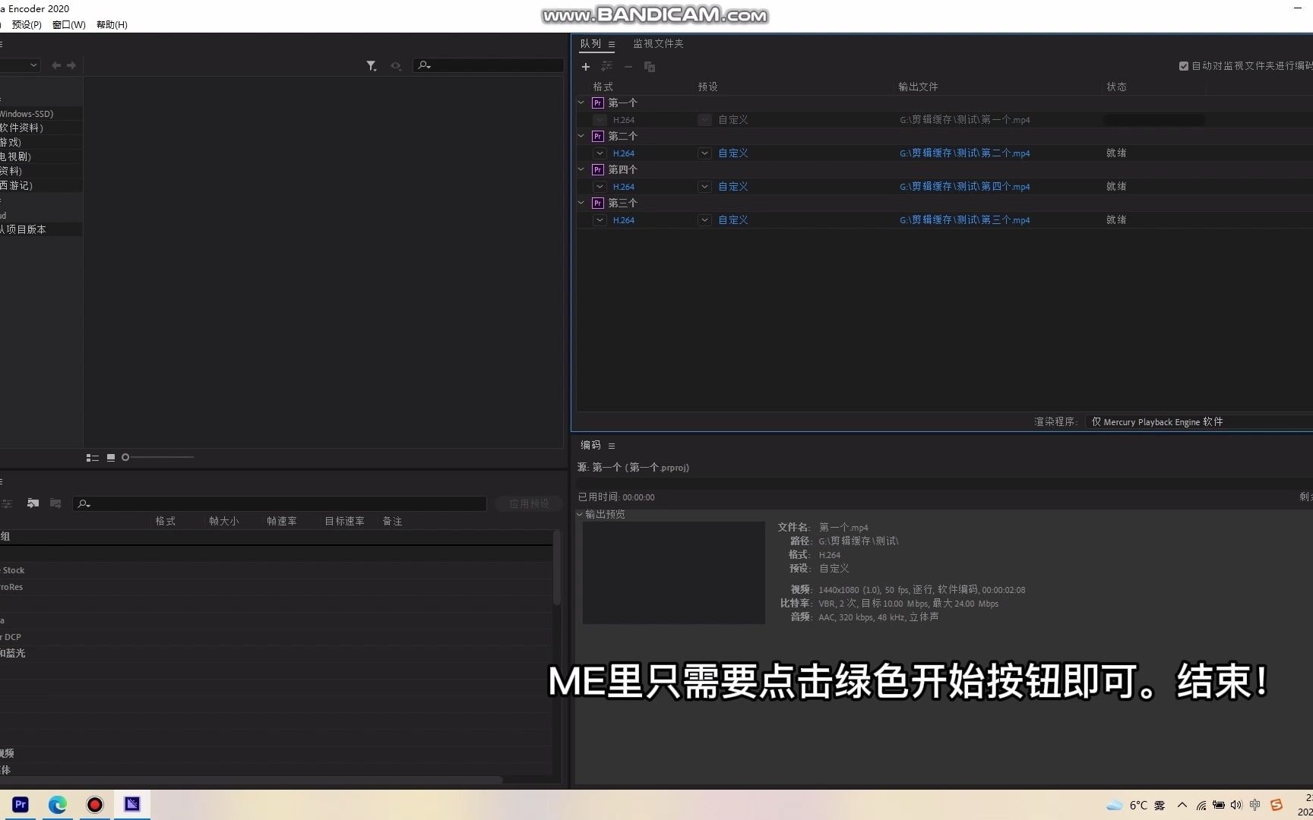Click the 状态 column header in queue

click(1117, 87)
